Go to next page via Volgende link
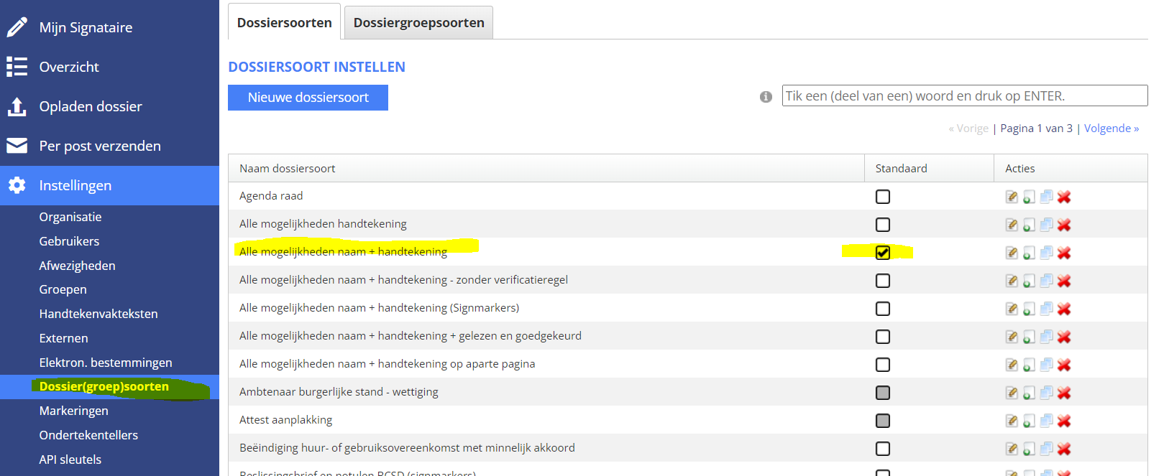Screen dimensions: 1164x476 (x=1111, y=129)
